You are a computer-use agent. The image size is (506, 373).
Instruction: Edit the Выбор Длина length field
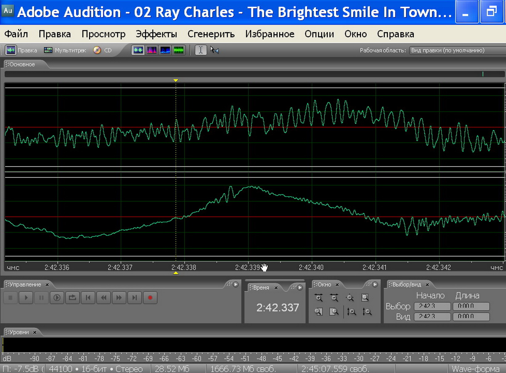[471, 306]
